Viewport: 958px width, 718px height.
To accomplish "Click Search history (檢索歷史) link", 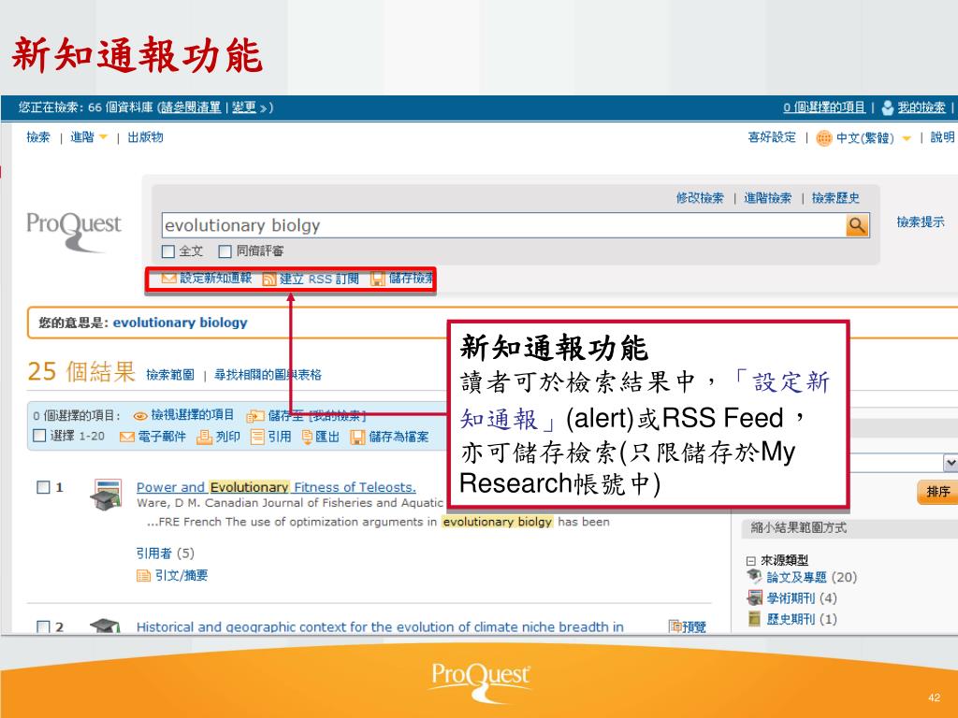I will 835,198.
